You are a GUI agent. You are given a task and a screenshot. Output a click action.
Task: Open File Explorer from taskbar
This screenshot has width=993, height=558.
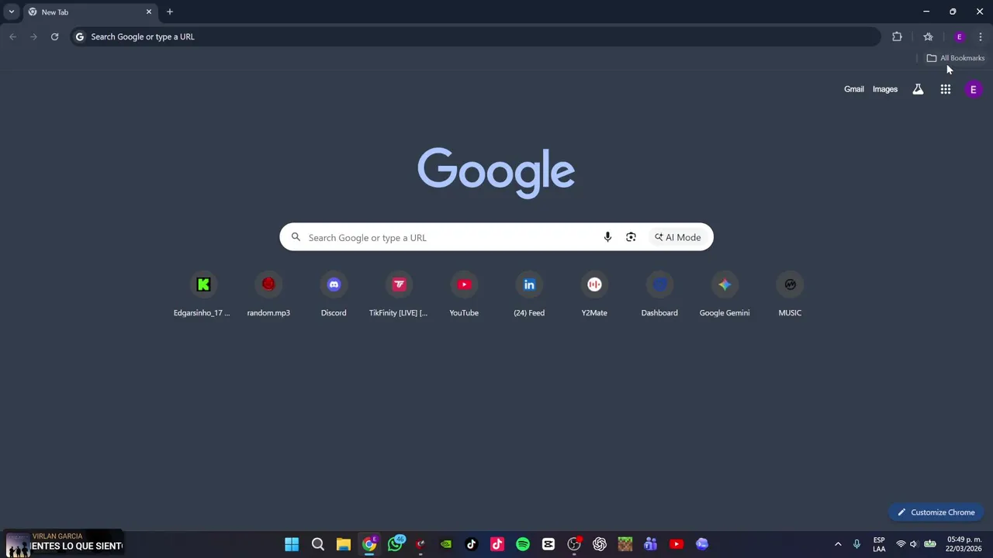[343, 544]
